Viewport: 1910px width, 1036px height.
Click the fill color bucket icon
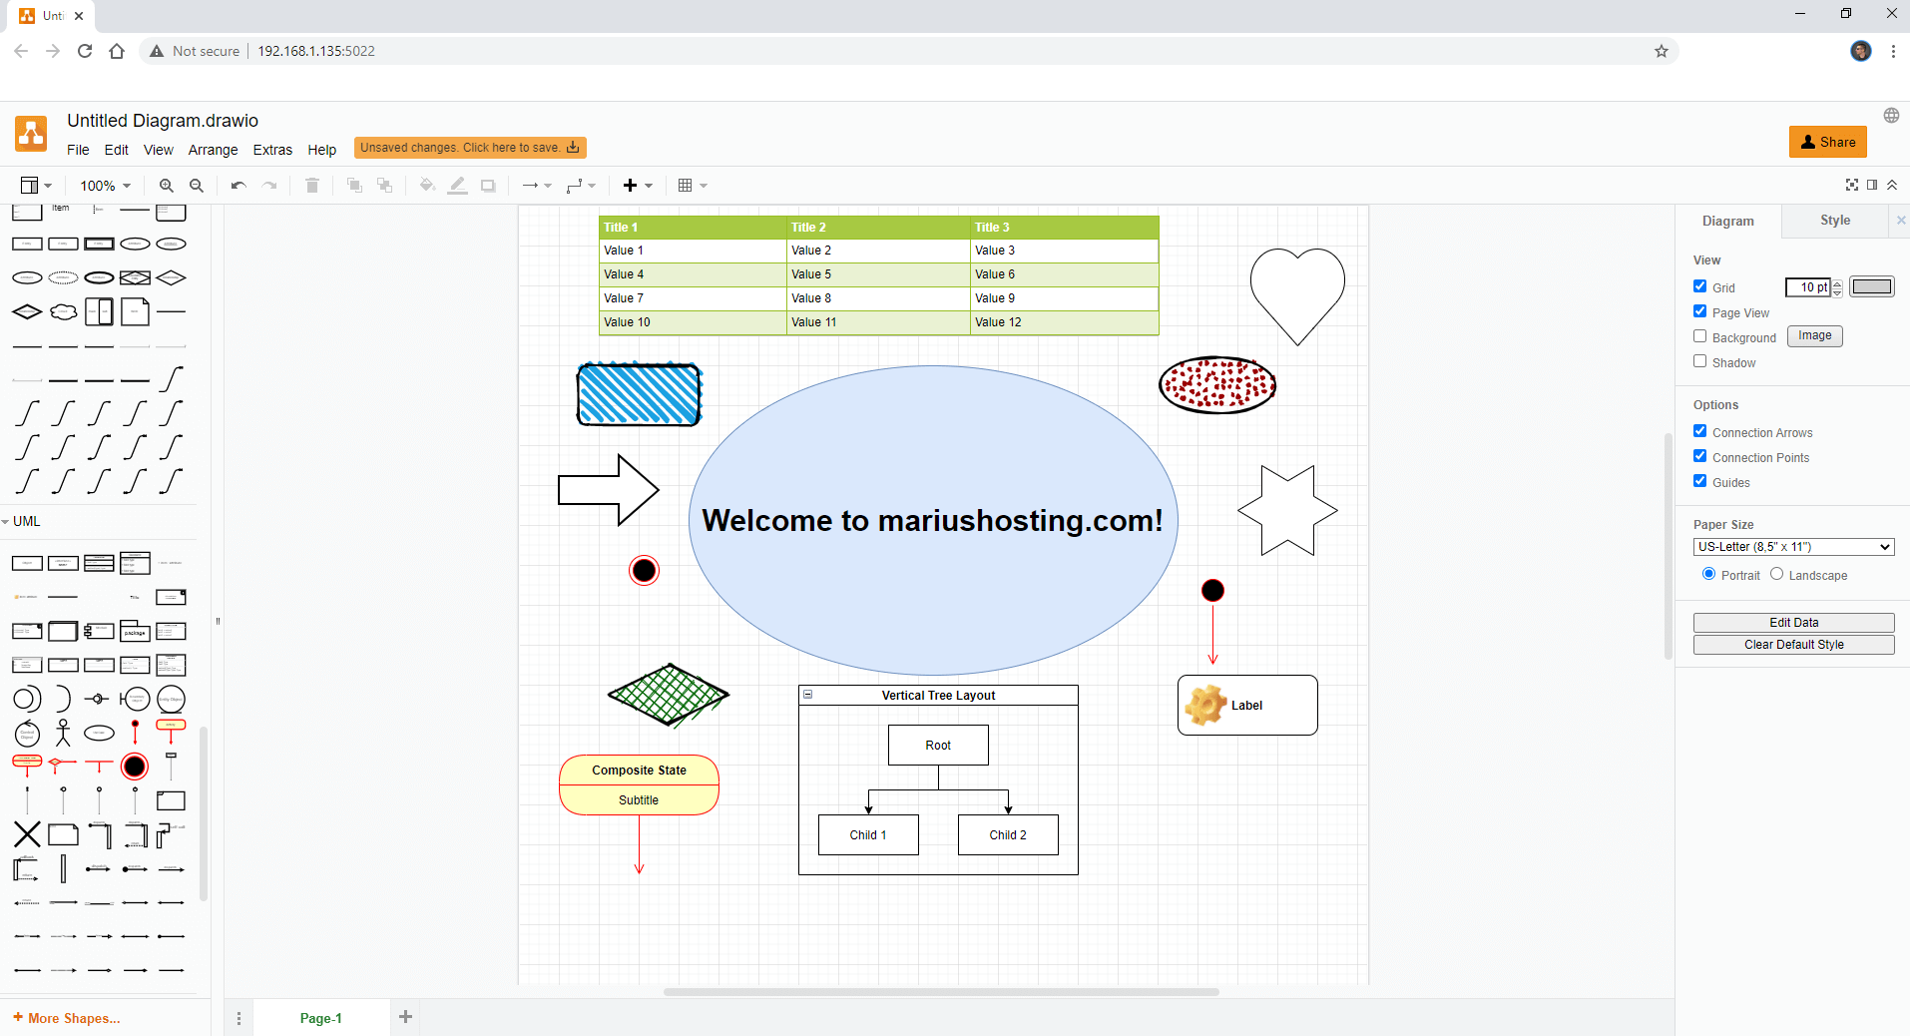427,186
